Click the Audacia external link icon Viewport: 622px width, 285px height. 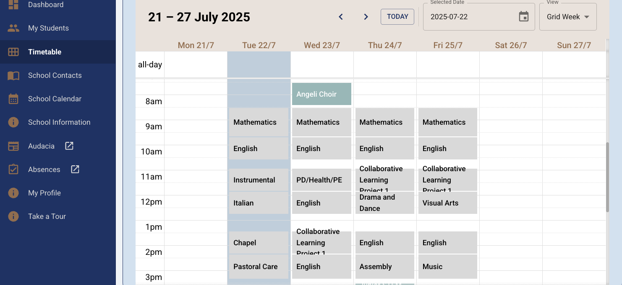pos(69,146)
